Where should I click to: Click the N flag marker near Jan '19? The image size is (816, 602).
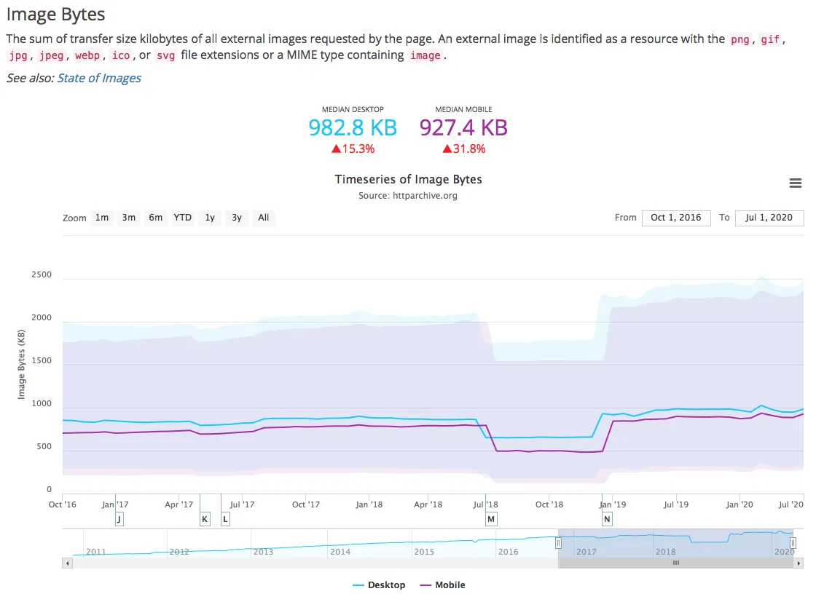pos(607,519)
